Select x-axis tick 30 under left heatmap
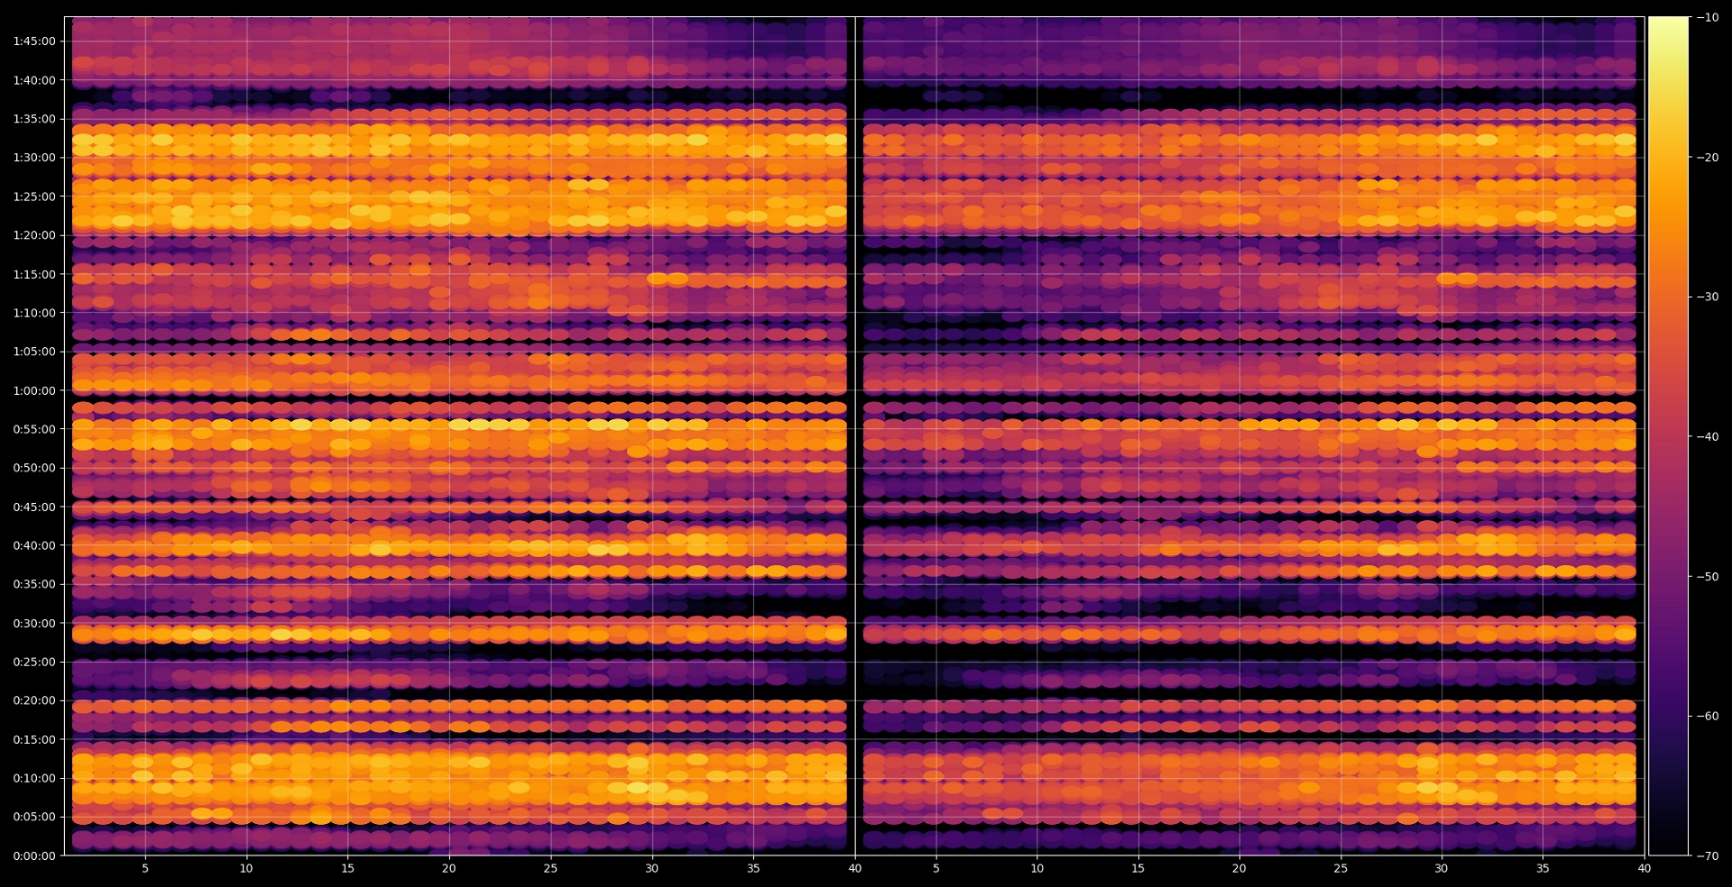 pos(652,869)
